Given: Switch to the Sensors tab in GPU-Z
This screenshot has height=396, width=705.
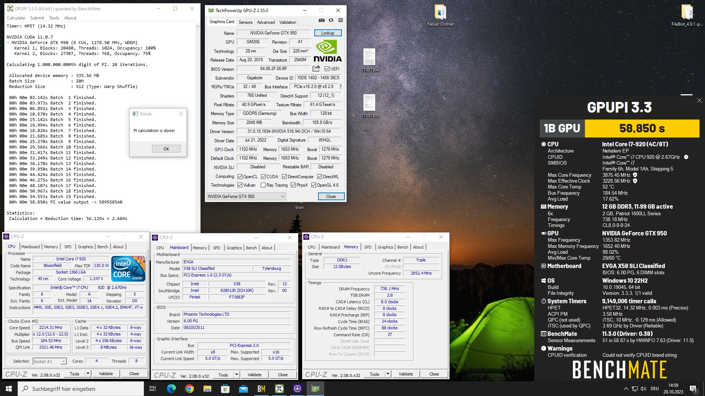Looking at the screenshot, I should 245,22.
